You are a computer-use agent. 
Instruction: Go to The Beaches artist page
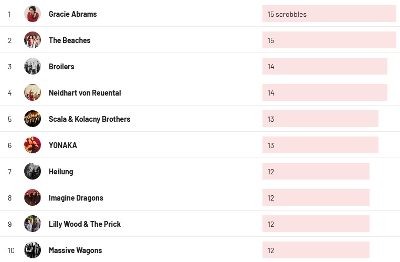pyautogui.click(x=70, y=40)
